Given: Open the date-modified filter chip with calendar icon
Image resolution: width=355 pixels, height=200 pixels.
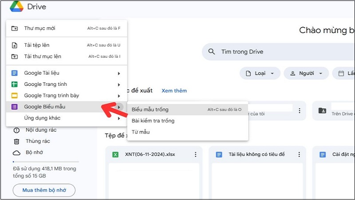Looking at the screenshot, I should point(343,73).
